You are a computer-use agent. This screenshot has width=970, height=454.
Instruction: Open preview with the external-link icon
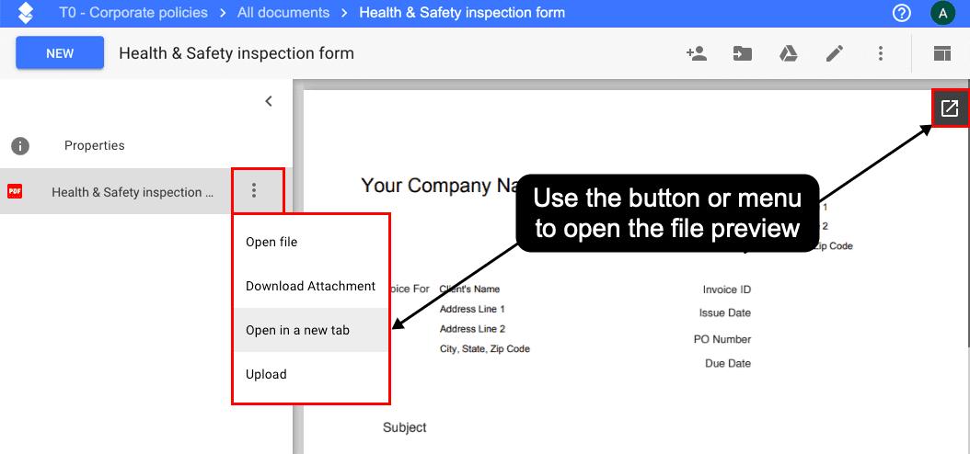click(x=950, y=108)
